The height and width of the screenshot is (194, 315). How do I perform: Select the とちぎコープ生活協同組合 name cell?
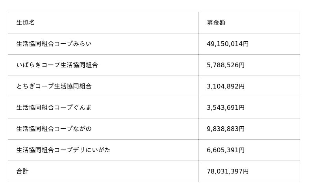[x=54, y=87]
